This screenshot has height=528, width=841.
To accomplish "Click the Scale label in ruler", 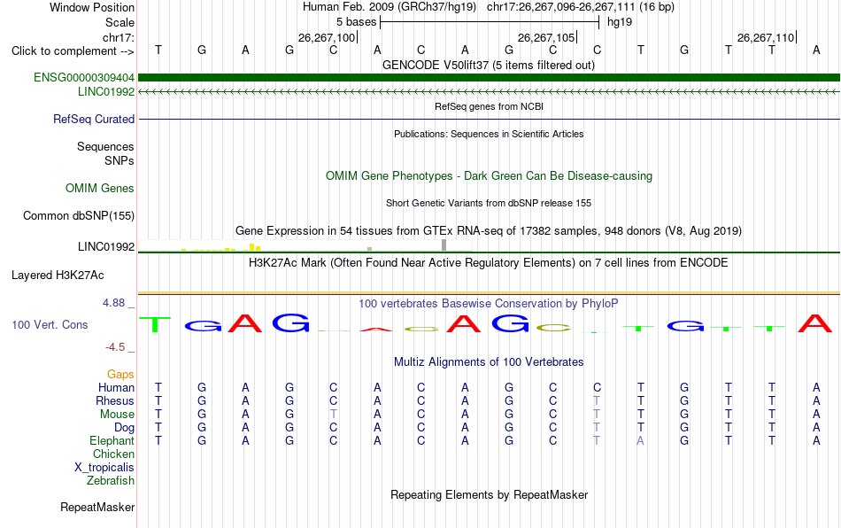I will [x=120, y=22].
